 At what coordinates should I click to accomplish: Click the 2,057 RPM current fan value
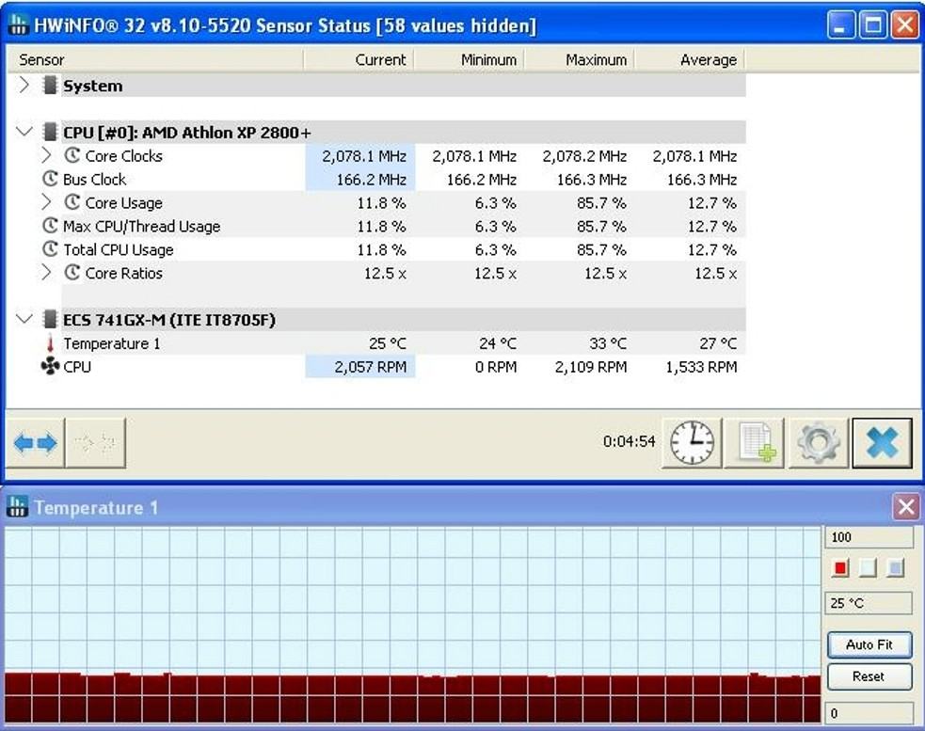coord(371,367)
